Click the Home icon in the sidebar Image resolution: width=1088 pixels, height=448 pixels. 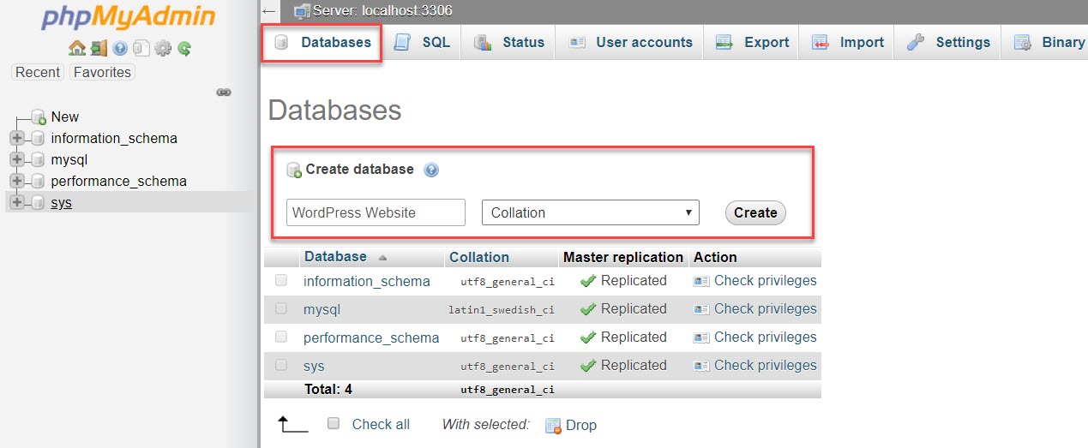pos(76,49)
